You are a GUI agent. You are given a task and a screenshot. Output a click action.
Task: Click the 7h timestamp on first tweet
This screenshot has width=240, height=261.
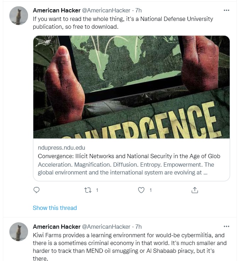click(x=139, y=10)
